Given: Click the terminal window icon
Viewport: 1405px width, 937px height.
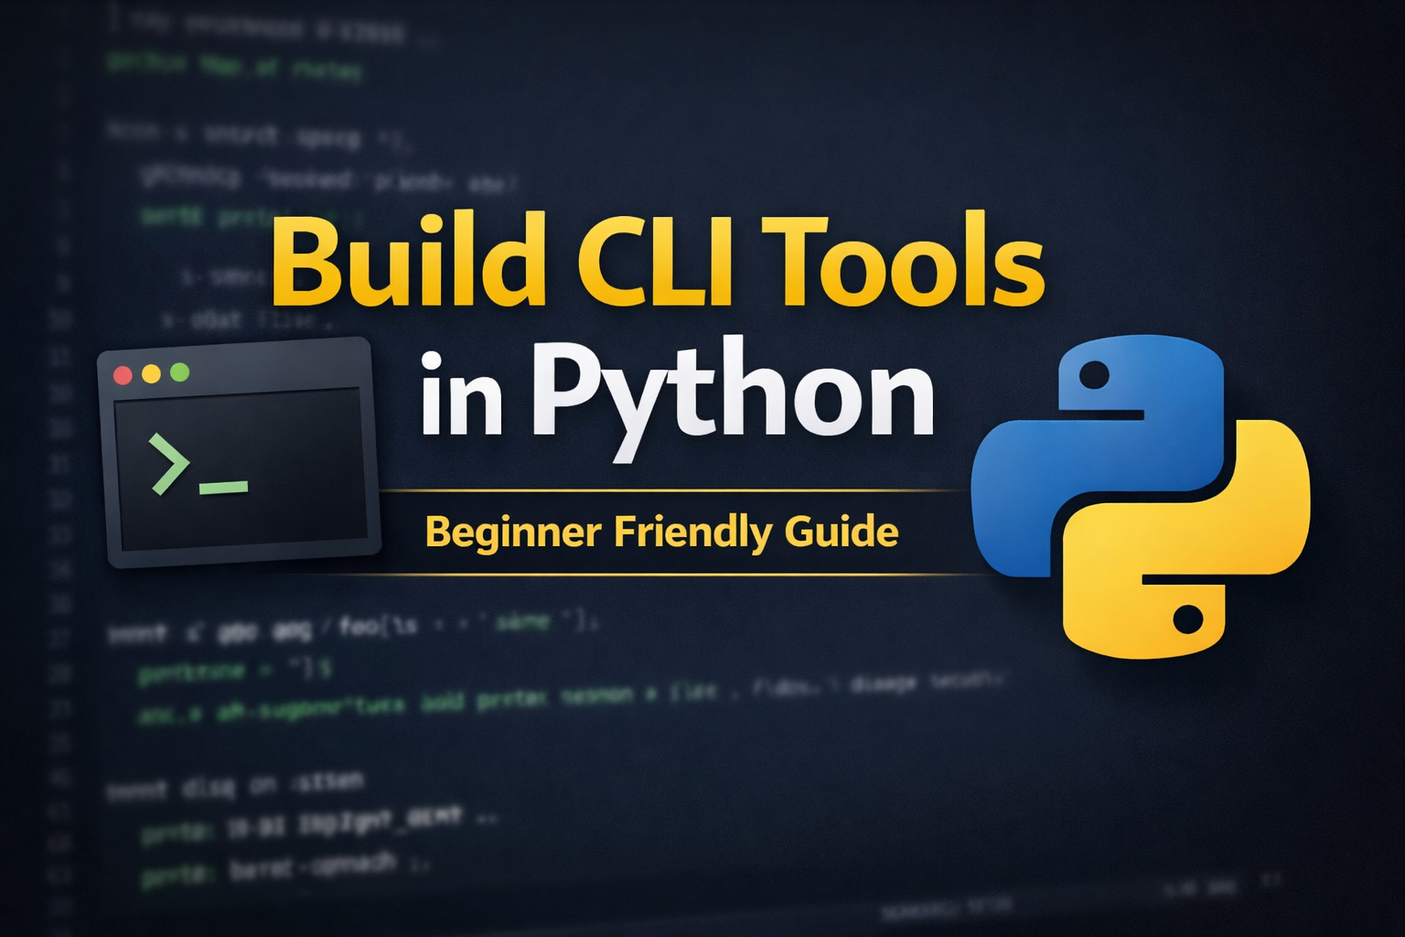Looking at the screenshot, I should point(240,452).
